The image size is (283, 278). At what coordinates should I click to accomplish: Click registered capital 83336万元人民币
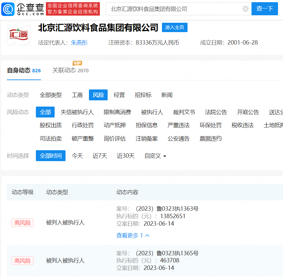[x=157, y=43]
